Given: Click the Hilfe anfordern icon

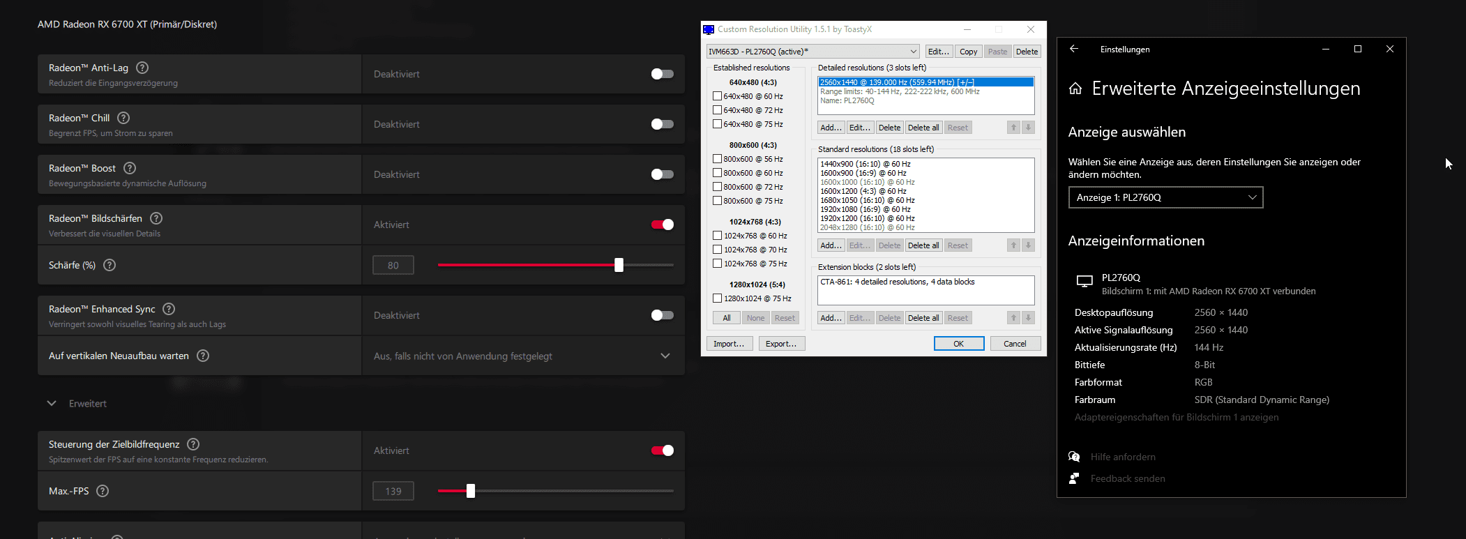Looking at the screenshot, I should [x=1074, y=457].
